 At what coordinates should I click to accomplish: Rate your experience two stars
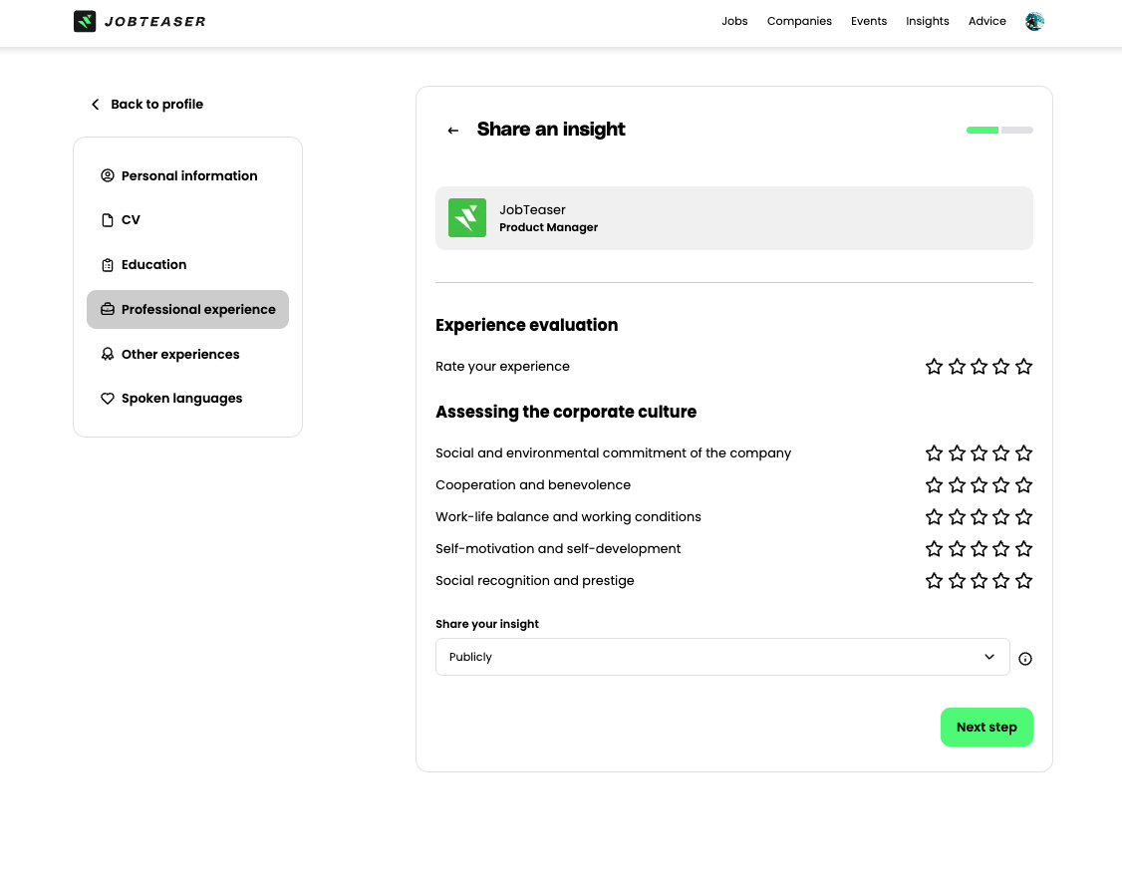pos(957,367)
